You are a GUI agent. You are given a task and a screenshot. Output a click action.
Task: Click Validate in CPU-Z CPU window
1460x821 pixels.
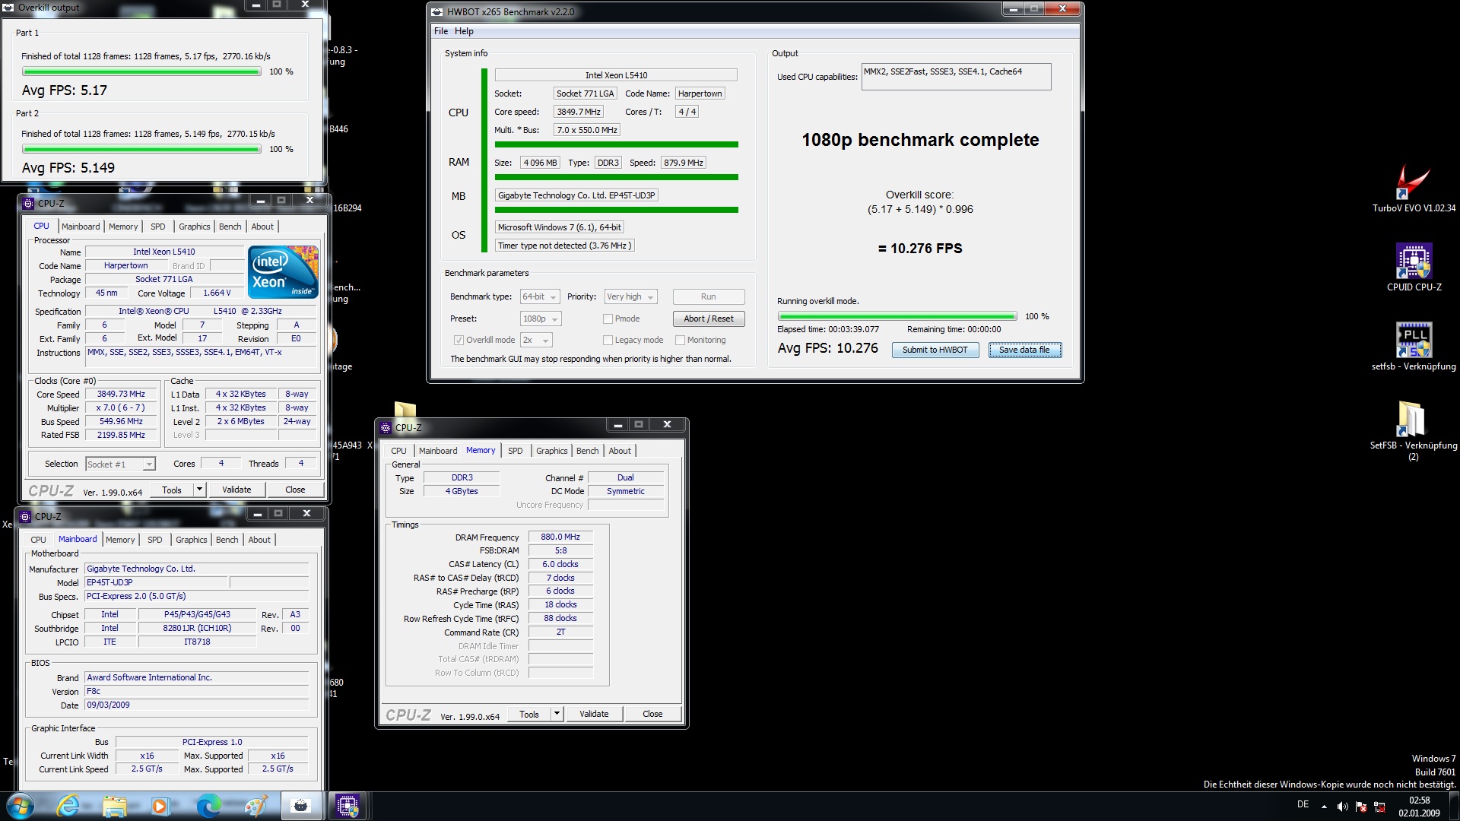pos(236,490)
